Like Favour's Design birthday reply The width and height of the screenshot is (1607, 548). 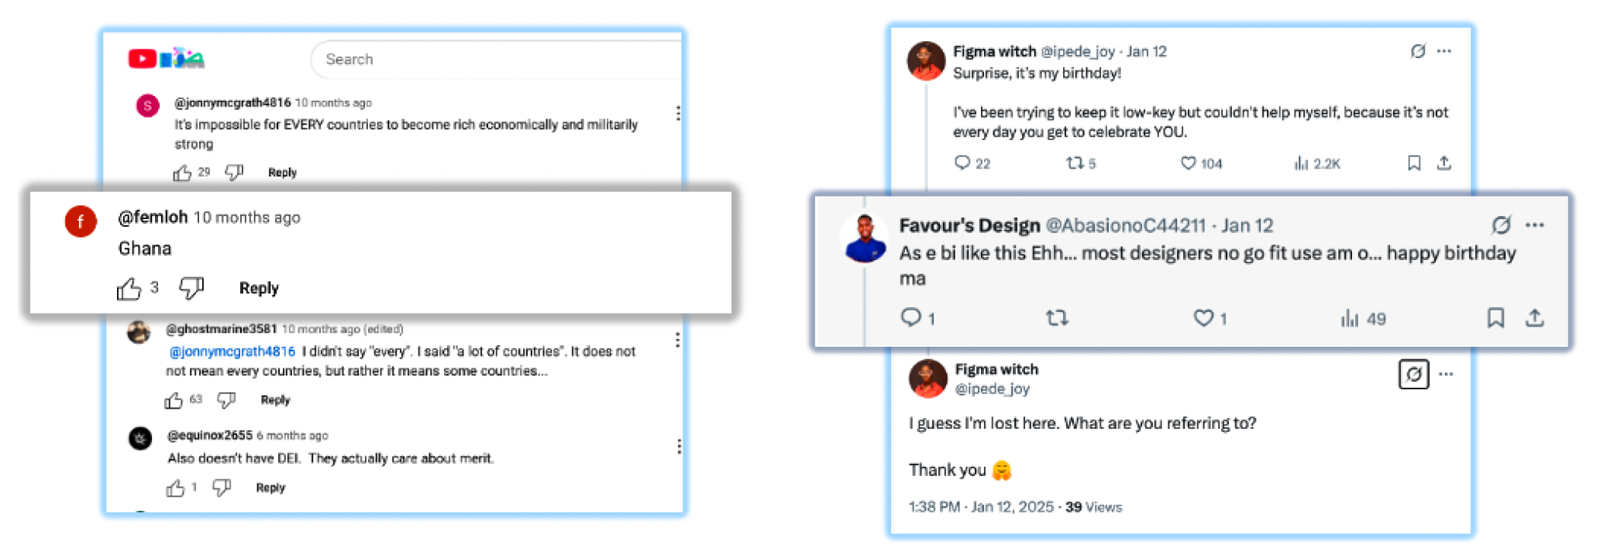coord(1203,318)
